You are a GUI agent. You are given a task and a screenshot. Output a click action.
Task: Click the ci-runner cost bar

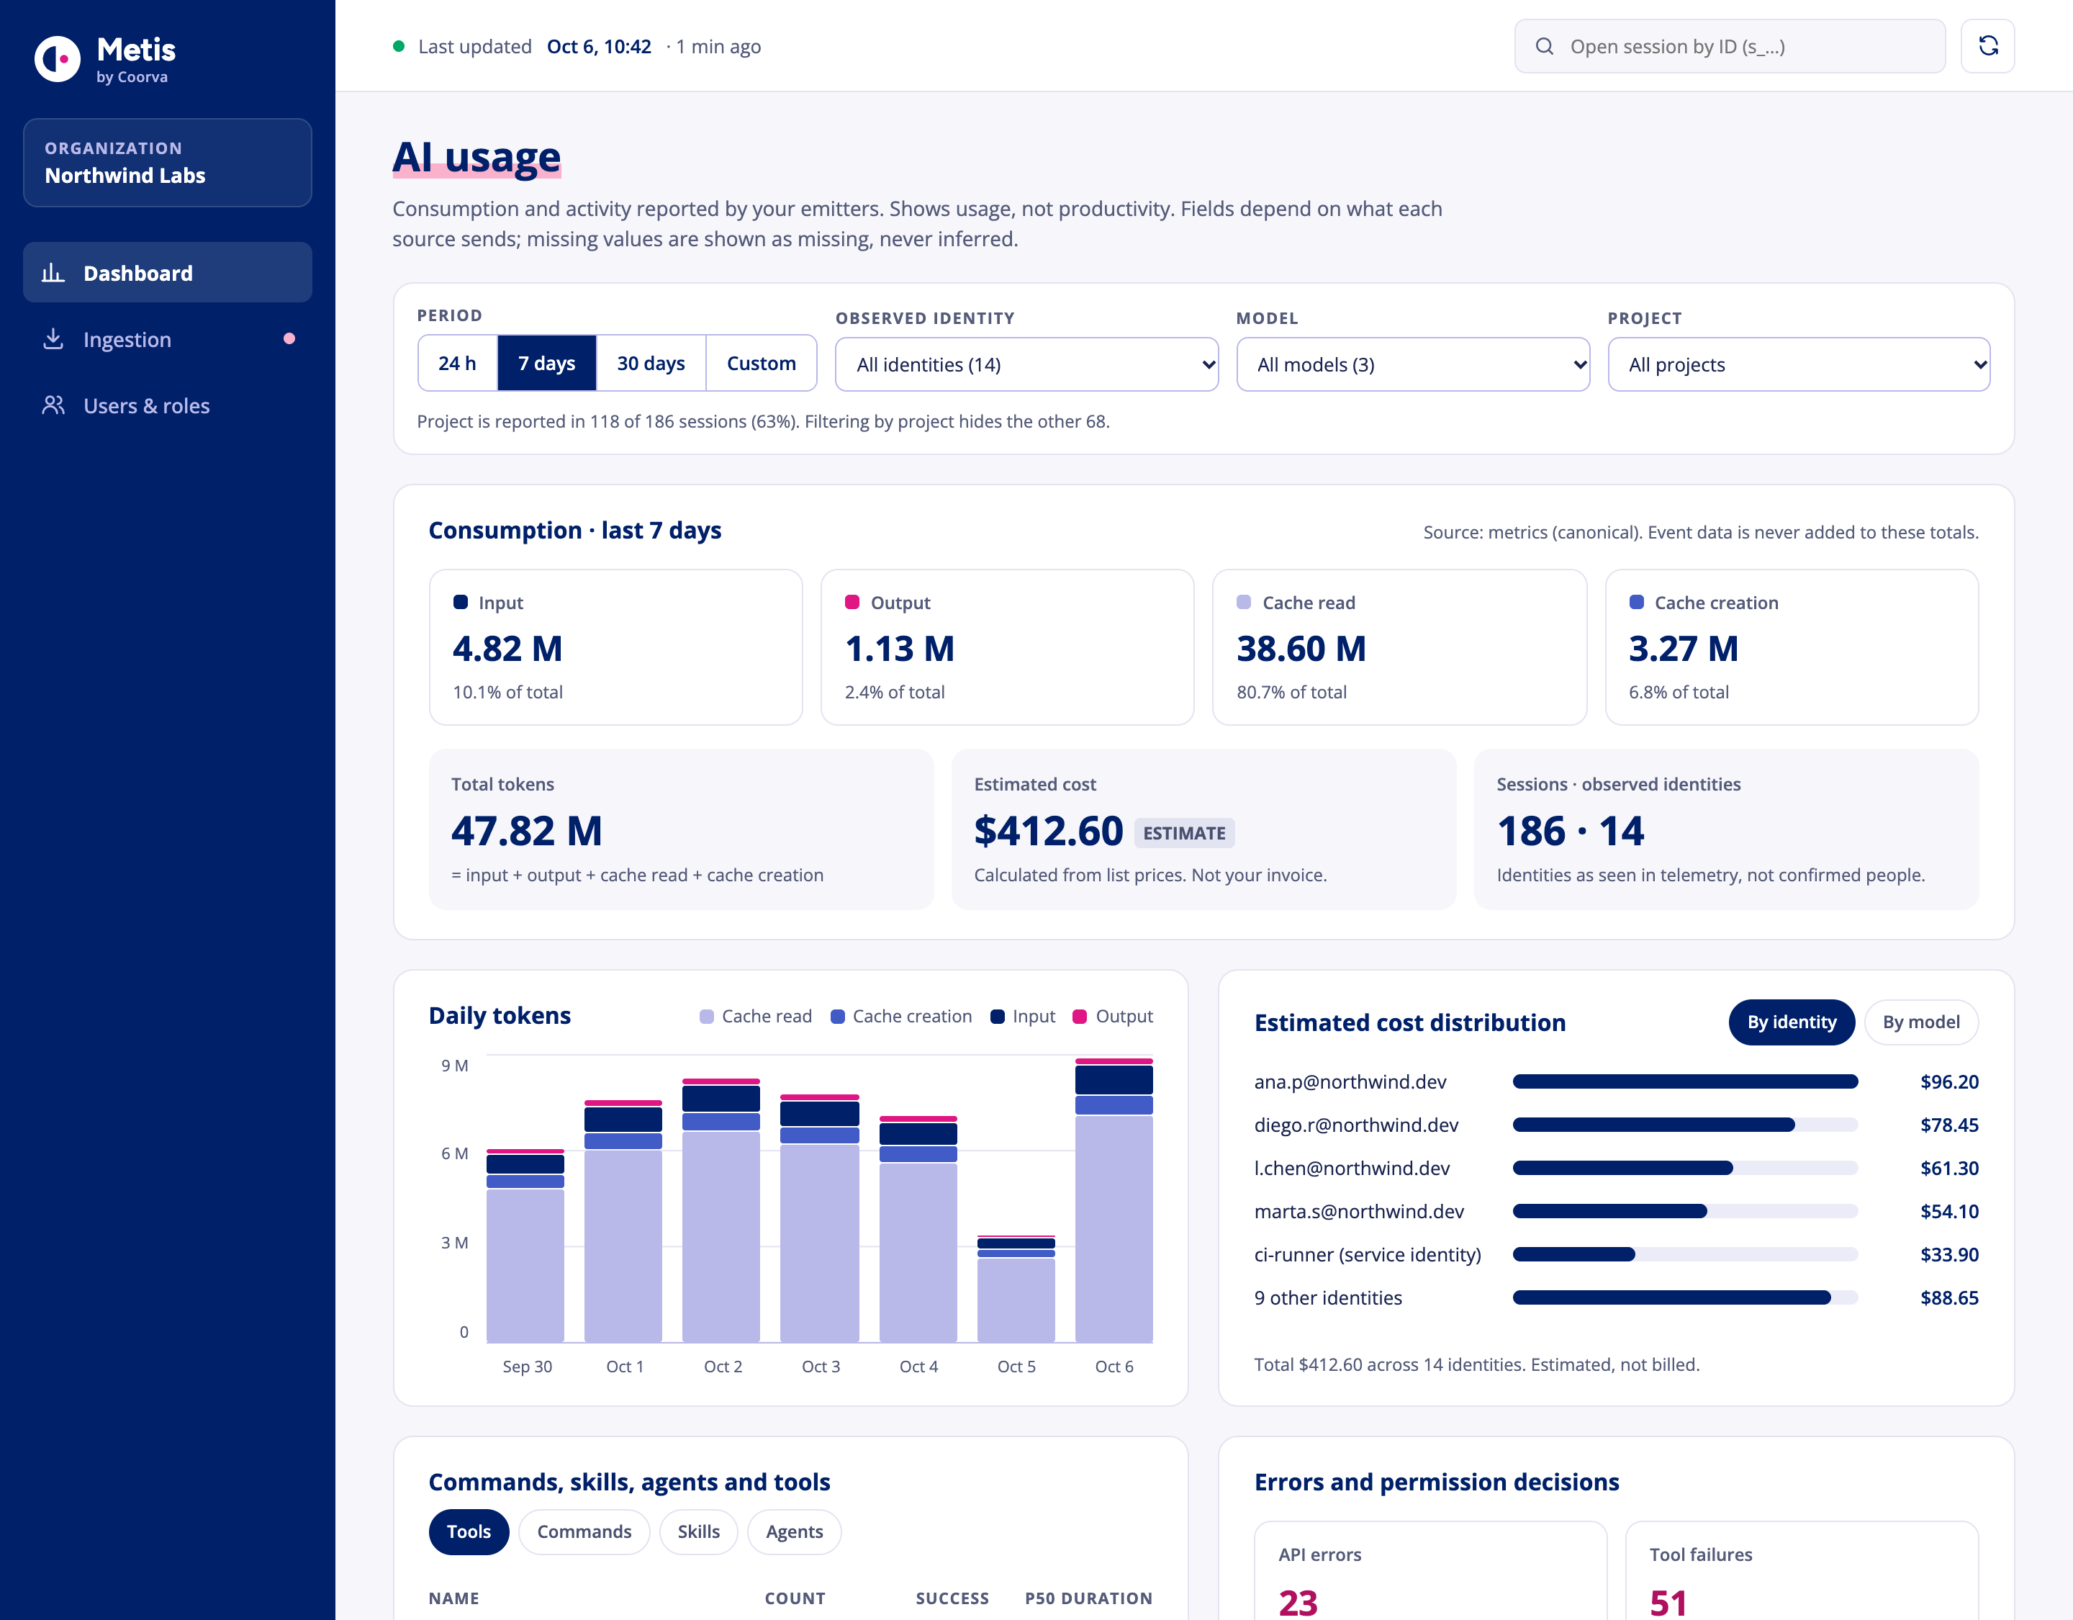1685,1254
